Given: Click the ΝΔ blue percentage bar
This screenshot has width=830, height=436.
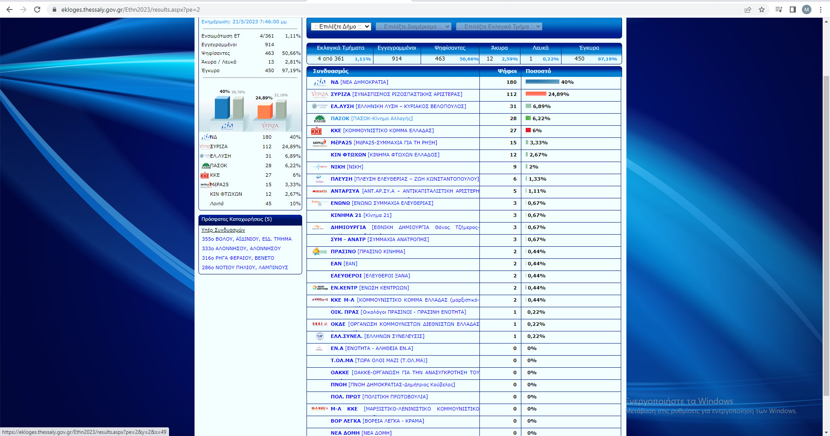Looking at the screenshot, I should (542, 82).
